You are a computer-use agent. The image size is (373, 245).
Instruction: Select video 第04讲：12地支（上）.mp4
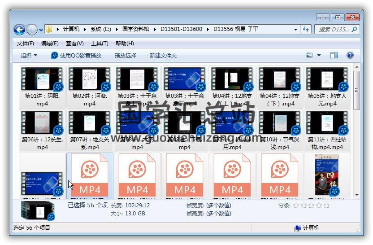click(232, 87)
